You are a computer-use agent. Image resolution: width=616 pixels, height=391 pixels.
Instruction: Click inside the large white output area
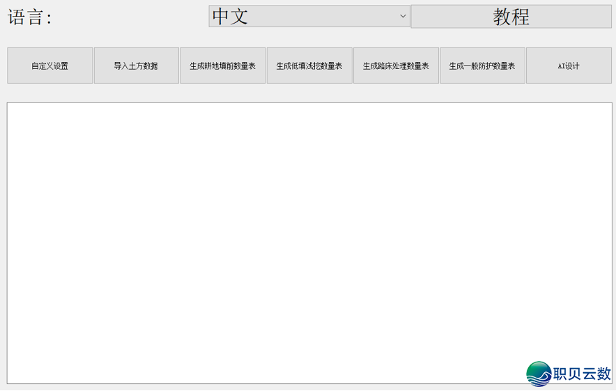click(309, 243)
